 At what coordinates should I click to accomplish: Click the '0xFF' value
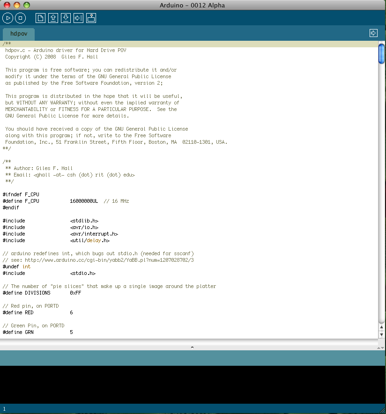(x=75, y=293)
